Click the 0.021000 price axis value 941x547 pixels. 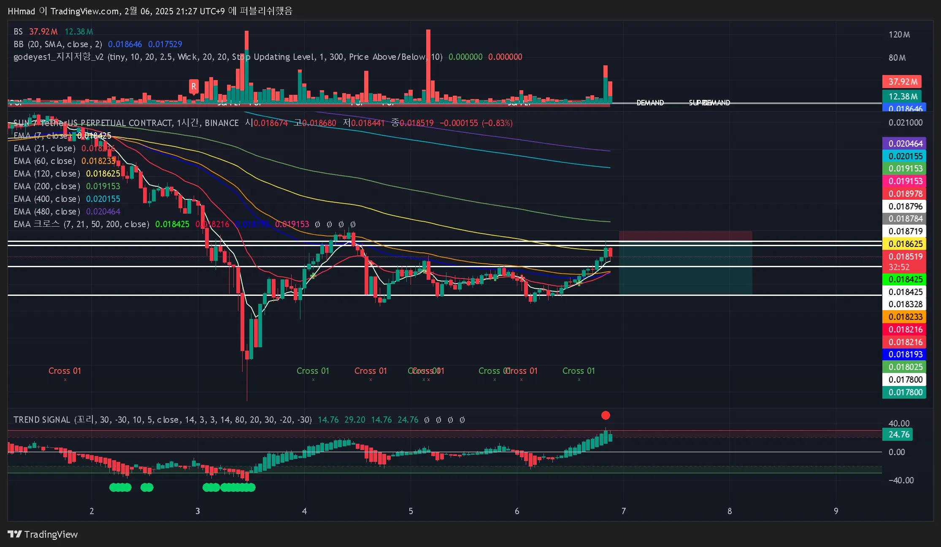point(906,123)
